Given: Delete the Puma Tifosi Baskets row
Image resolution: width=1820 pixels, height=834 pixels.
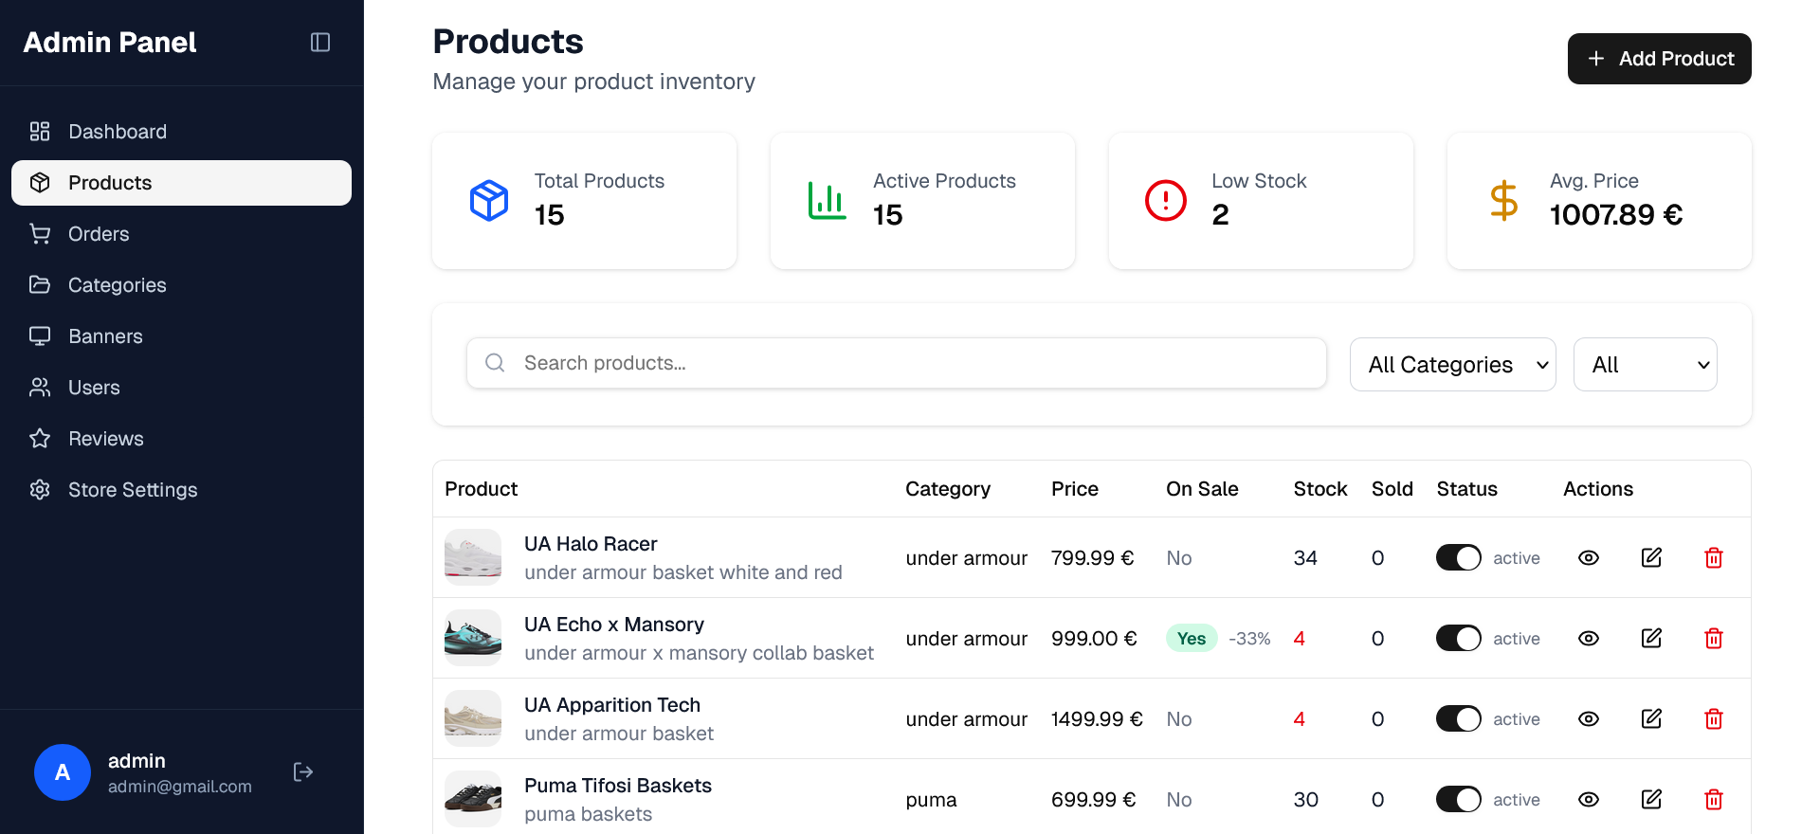Looking at the screenshot, I should click(1713, 800).
